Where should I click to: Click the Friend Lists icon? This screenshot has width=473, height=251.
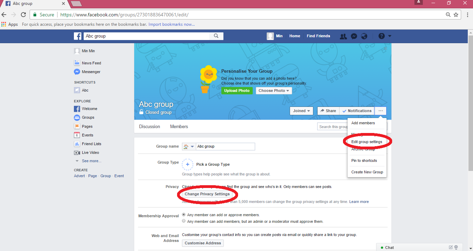tap(77, 144)
